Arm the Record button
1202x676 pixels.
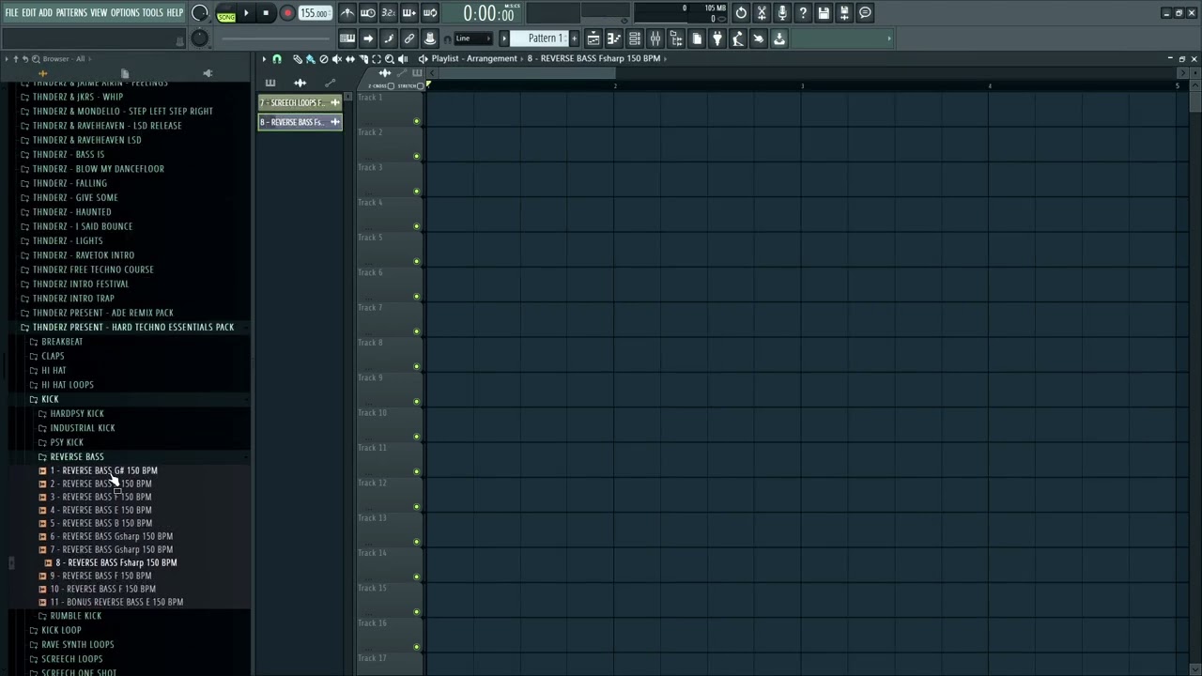click(x=287, y=13)
